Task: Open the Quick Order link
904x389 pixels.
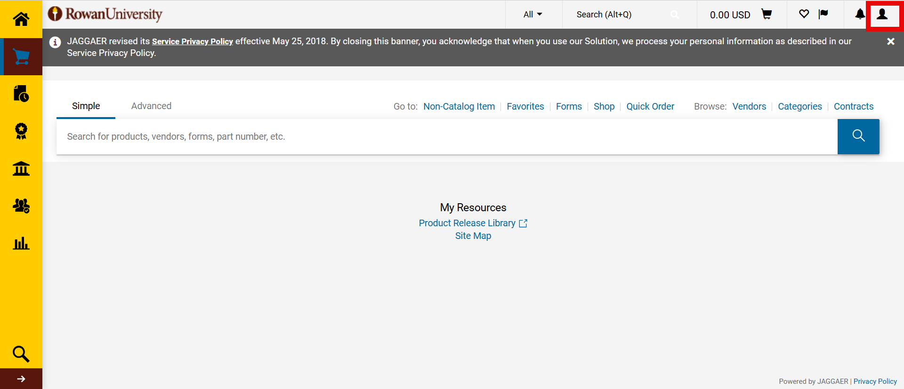Action: (x=650, y=107)
